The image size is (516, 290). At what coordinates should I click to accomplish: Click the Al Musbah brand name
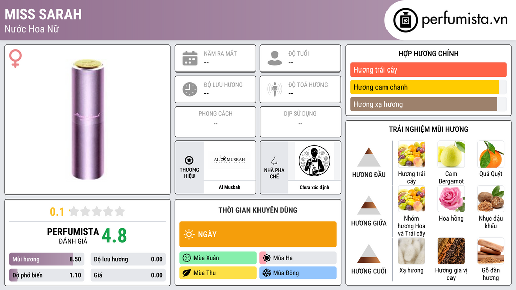pyautogui.click(x=229, y=187)
